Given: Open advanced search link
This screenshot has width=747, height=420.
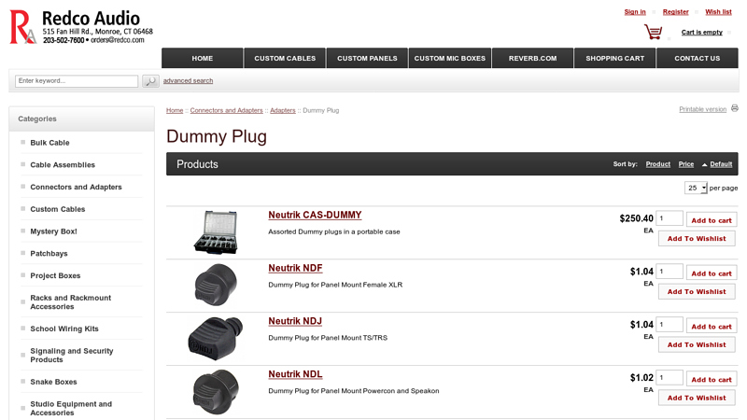Looking at the screenshot, I should 189,81.
